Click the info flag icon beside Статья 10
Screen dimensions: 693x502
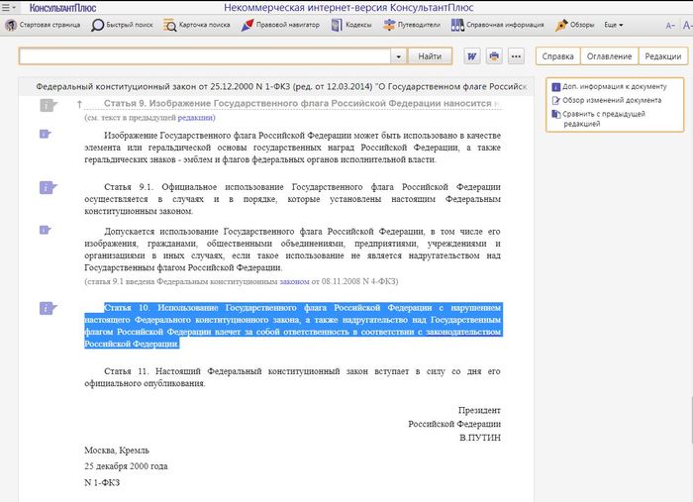46,309
